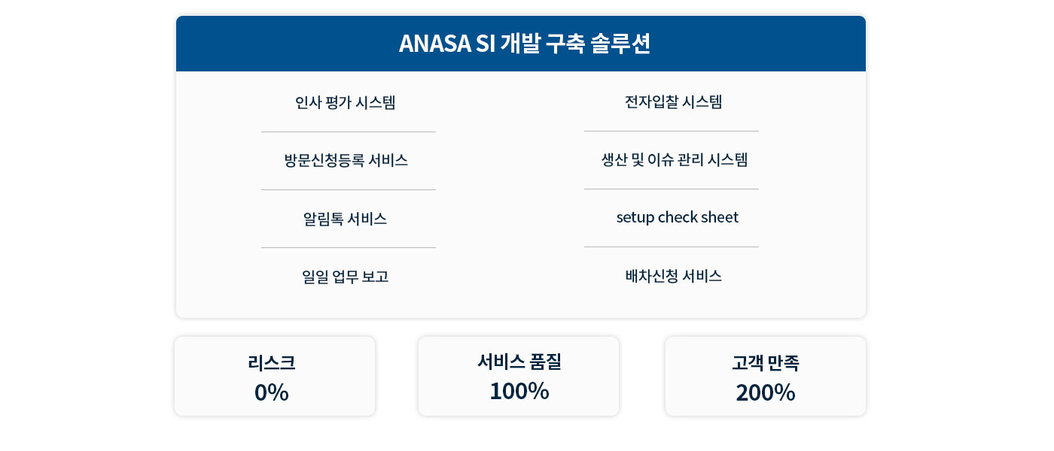Click the 0% risk value
This screenshot has height=451, width=1054.
point(272,392)
